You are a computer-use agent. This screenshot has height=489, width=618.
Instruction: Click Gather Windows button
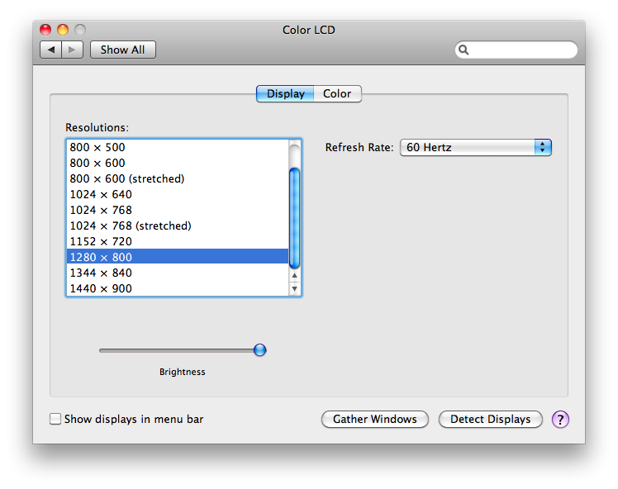pyautogui.click(x=375, y=420)
